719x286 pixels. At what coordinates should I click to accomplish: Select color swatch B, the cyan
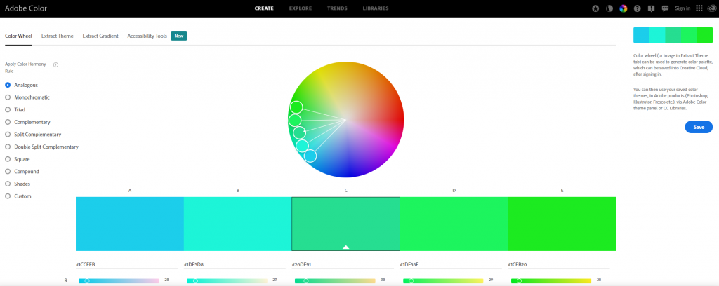237,224
